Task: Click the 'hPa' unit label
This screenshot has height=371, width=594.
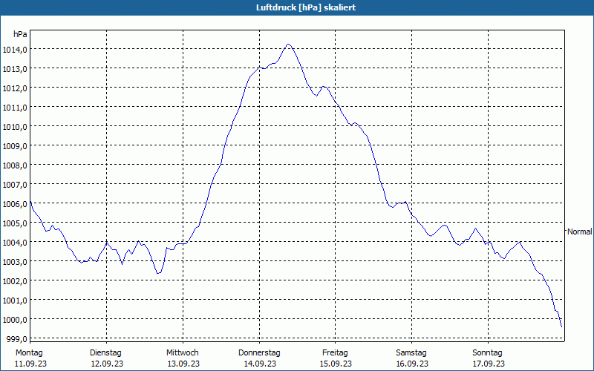Action: 20,34
